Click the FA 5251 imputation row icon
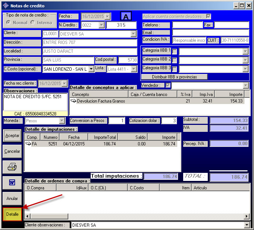The height and width of the screenshot is (230, 254). 28,144
